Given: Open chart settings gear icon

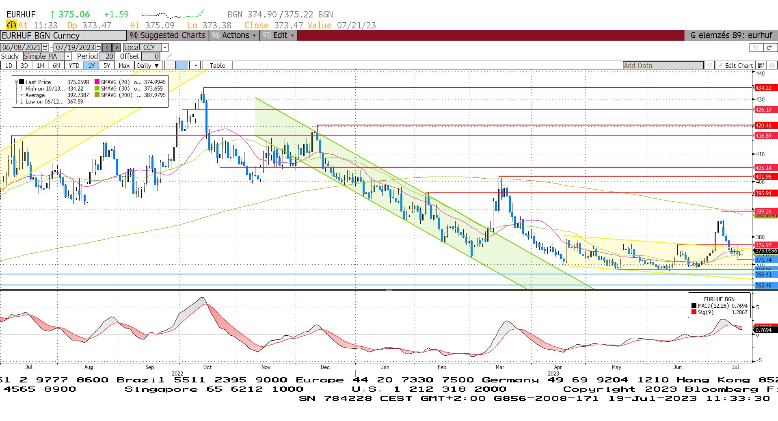Looking at the screenshot, I should 772,65.
